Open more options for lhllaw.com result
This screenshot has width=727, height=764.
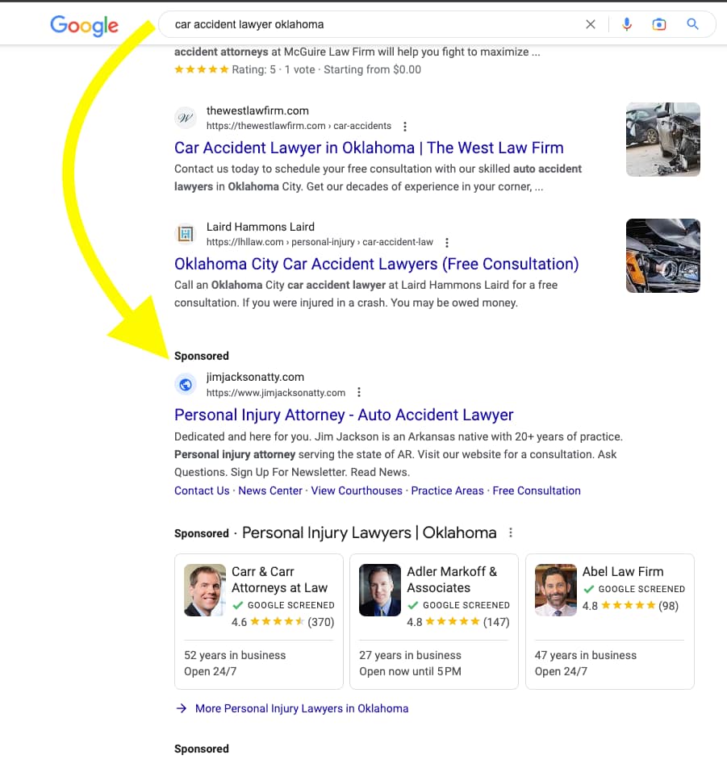[447, 243]
